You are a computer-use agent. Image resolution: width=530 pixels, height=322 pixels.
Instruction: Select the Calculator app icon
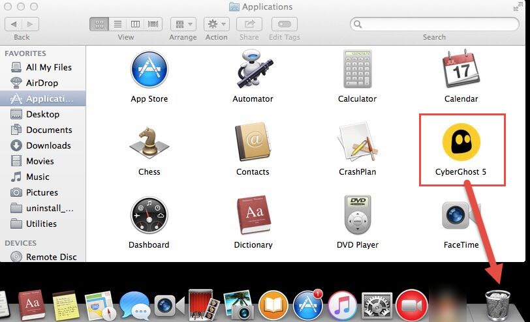click(357, 69)
